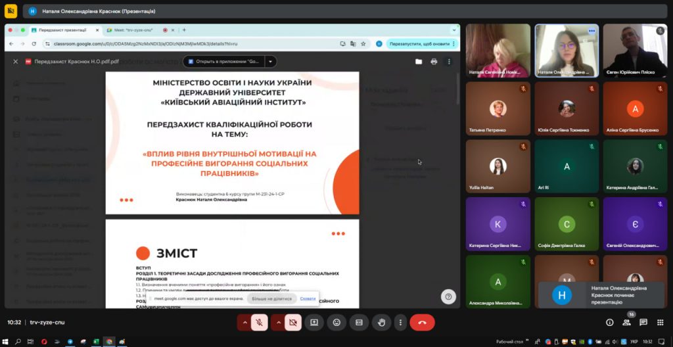Print the PDF with the printer icon

pyautogui.click(x=434, y=61)
